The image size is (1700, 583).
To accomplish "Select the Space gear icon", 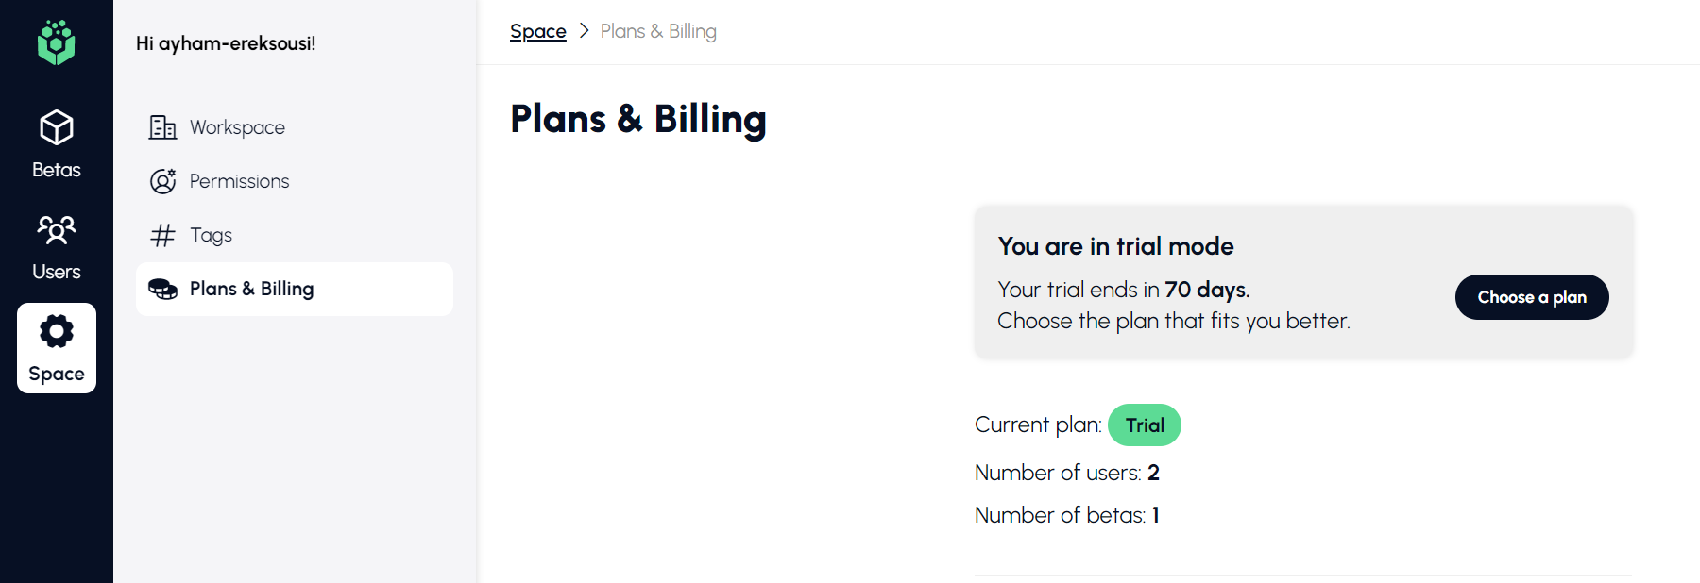I will (x=57, y=331).
